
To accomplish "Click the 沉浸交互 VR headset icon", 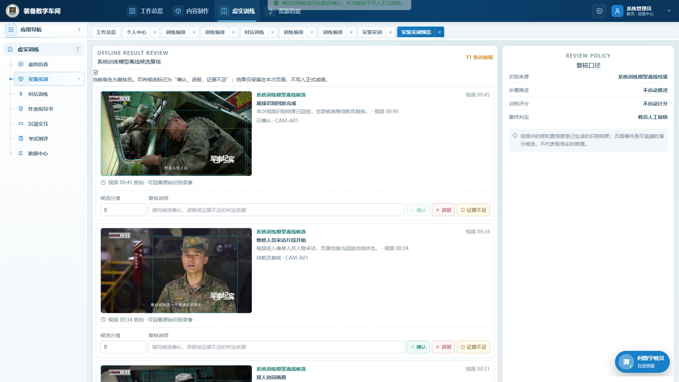I will point(21,124).
